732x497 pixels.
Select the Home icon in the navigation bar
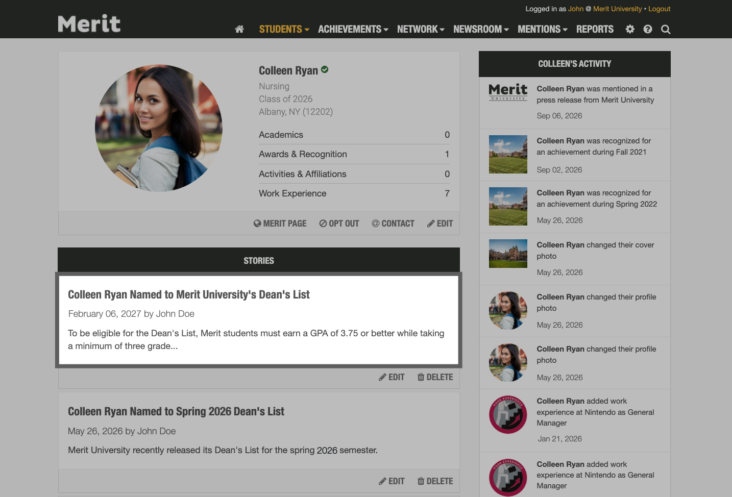tap(239, 29)
